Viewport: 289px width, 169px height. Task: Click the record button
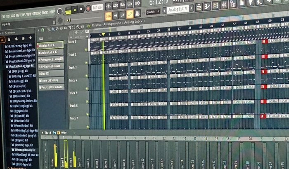(x=88, y=9)
